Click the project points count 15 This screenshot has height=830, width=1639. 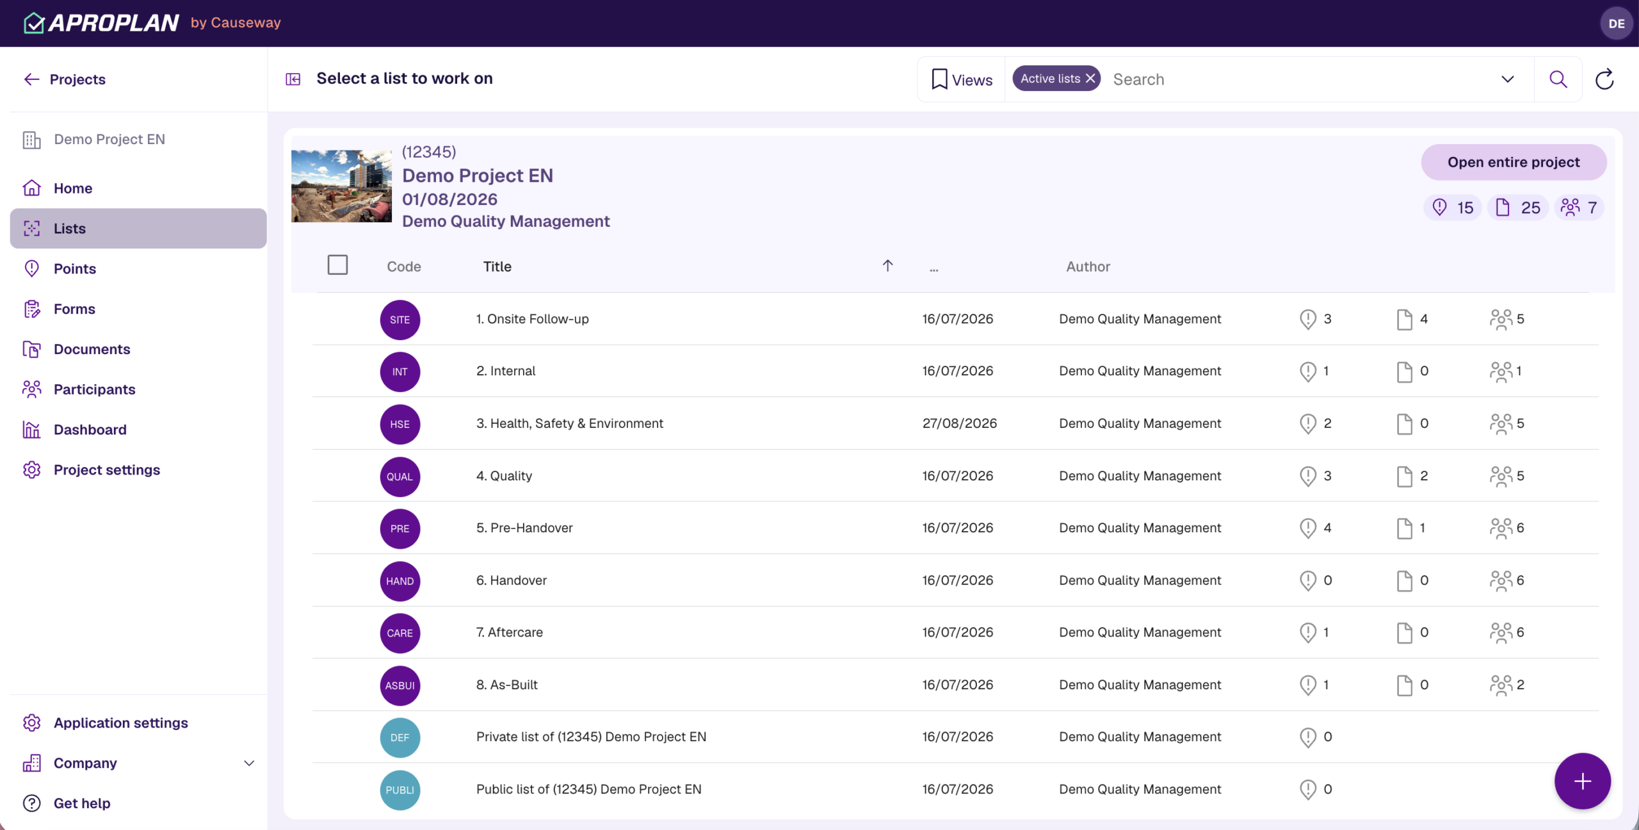1453,208
